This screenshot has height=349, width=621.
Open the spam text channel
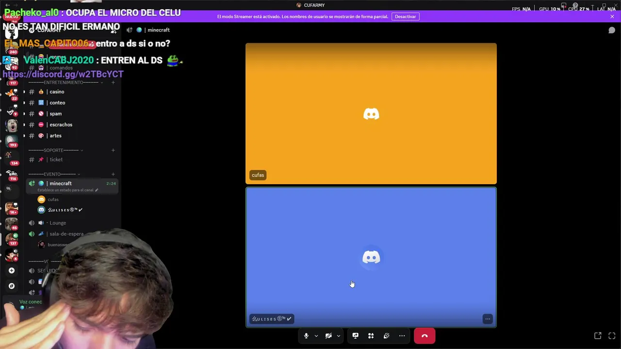coord(72,113)
